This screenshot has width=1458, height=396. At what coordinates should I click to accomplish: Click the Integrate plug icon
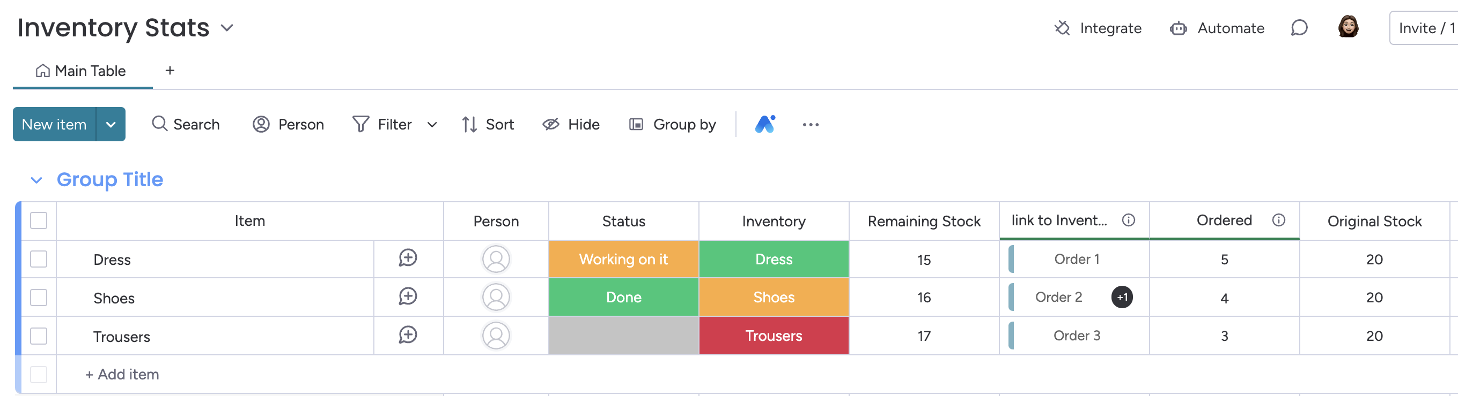tap(1062, 28)
